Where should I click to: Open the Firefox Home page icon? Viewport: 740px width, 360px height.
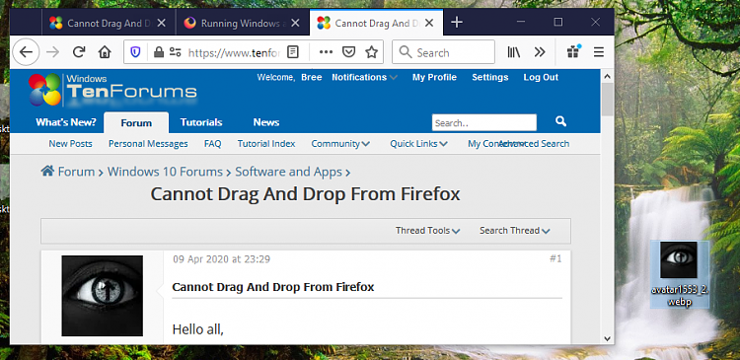point(105,52)
